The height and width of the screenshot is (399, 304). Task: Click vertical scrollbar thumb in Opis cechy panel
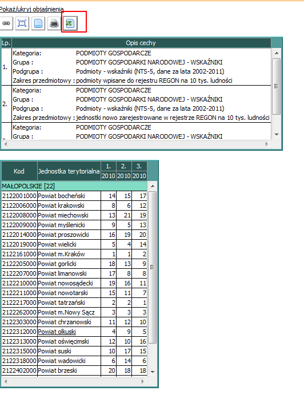276,86
